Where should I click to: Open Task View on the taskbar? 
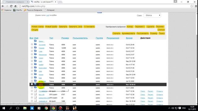pos(18,108)
